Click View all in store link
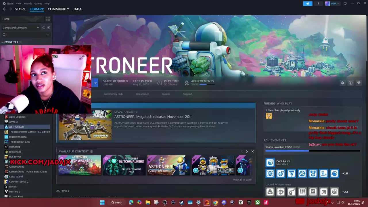368x207 pixels. (242, 180)
